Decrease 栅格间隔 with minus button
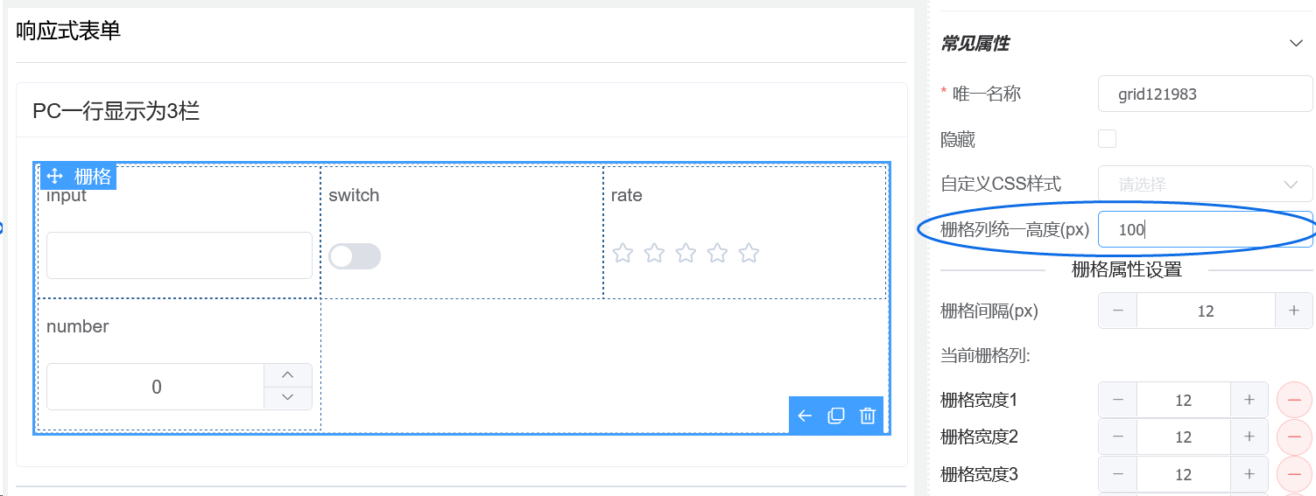The image size is (1316, 496). [1118, 311]
